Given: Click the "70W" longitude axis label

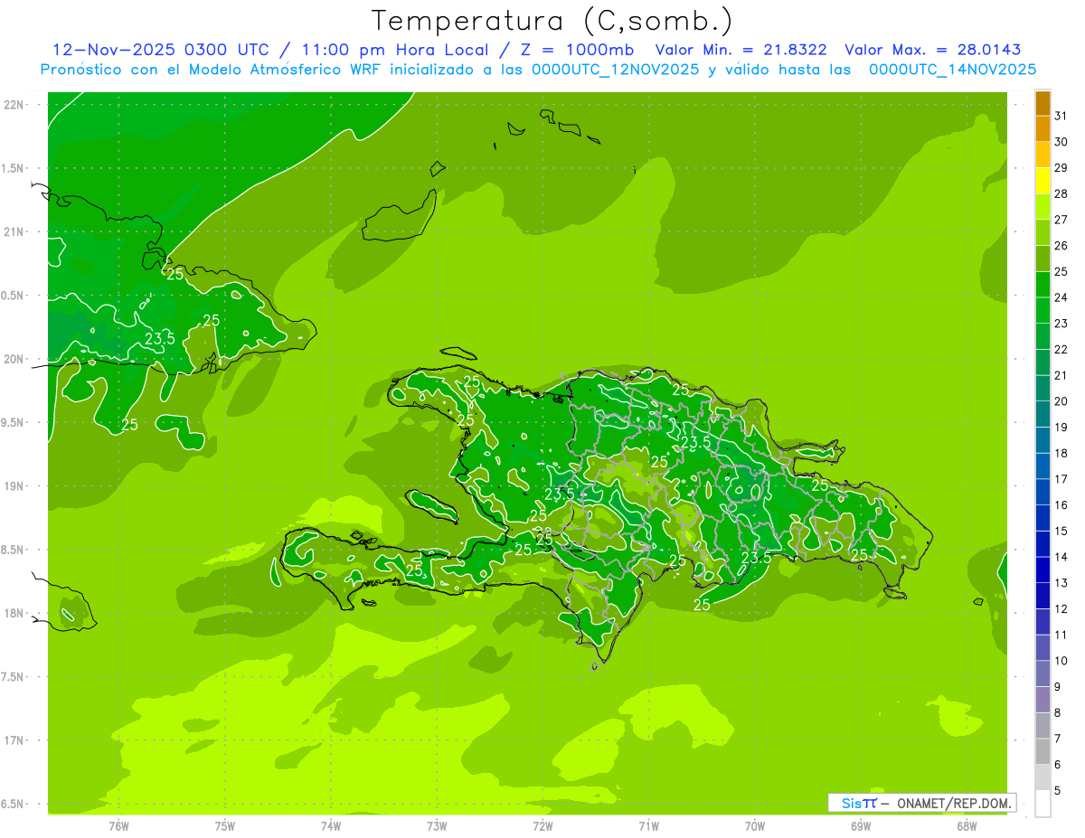Looking at the screenshot, I should pyautogui.click(x=755, y=826).
